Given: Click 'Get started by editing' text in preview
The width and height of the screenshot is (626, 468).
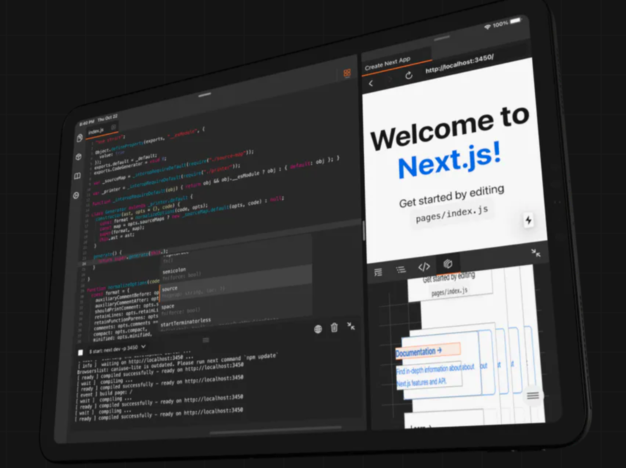Looking at the screenshot, I should tap(451, 196).
